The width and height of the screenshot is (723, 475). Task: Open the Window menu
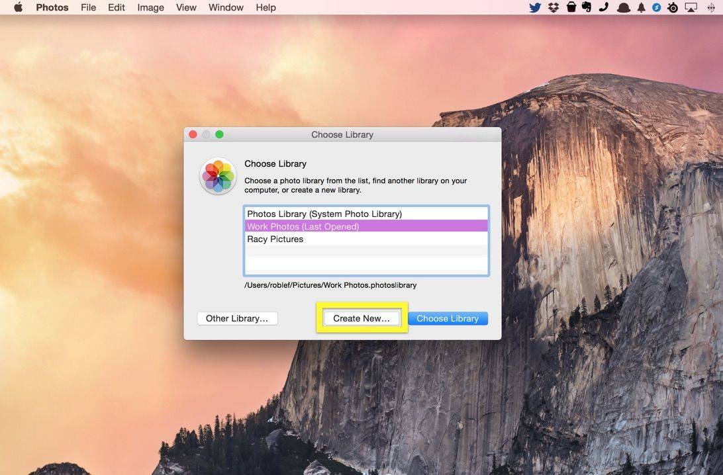point(226,7)
